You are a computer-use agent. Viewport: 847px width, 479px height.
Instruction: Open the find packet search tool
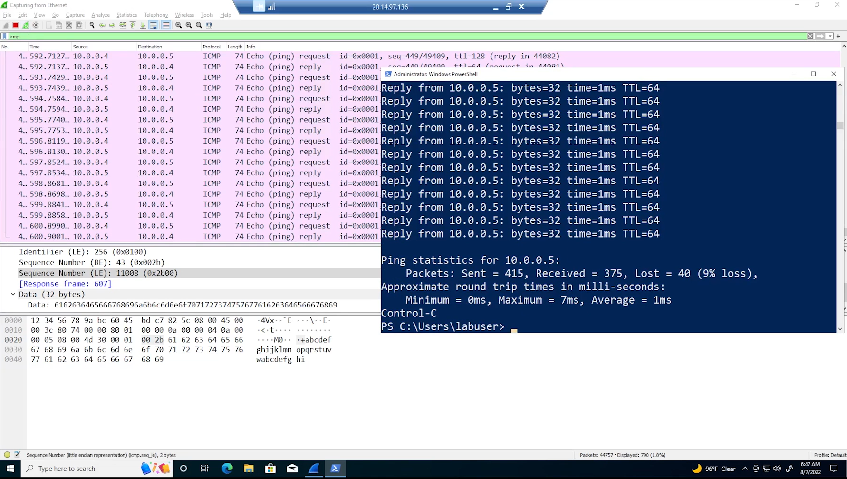tap(92, 25)
